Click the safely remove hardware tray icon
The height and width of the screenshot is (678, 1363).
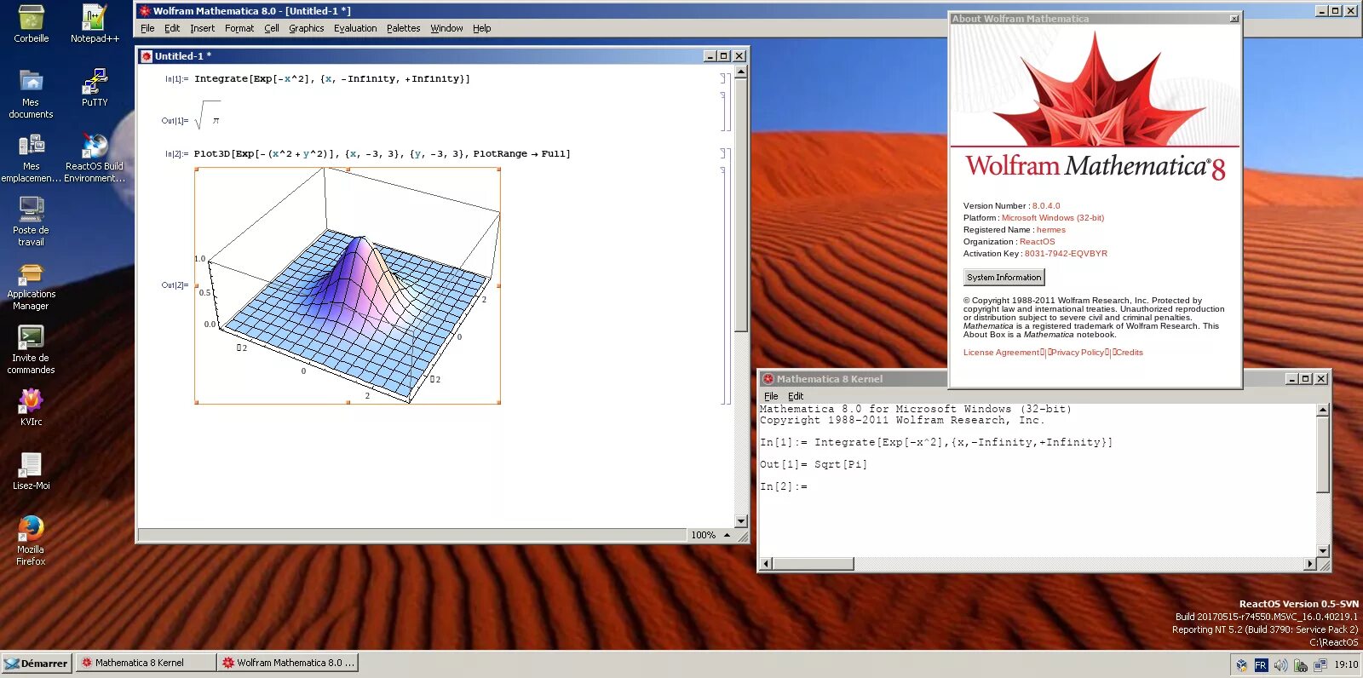(x=1301, y=665)
